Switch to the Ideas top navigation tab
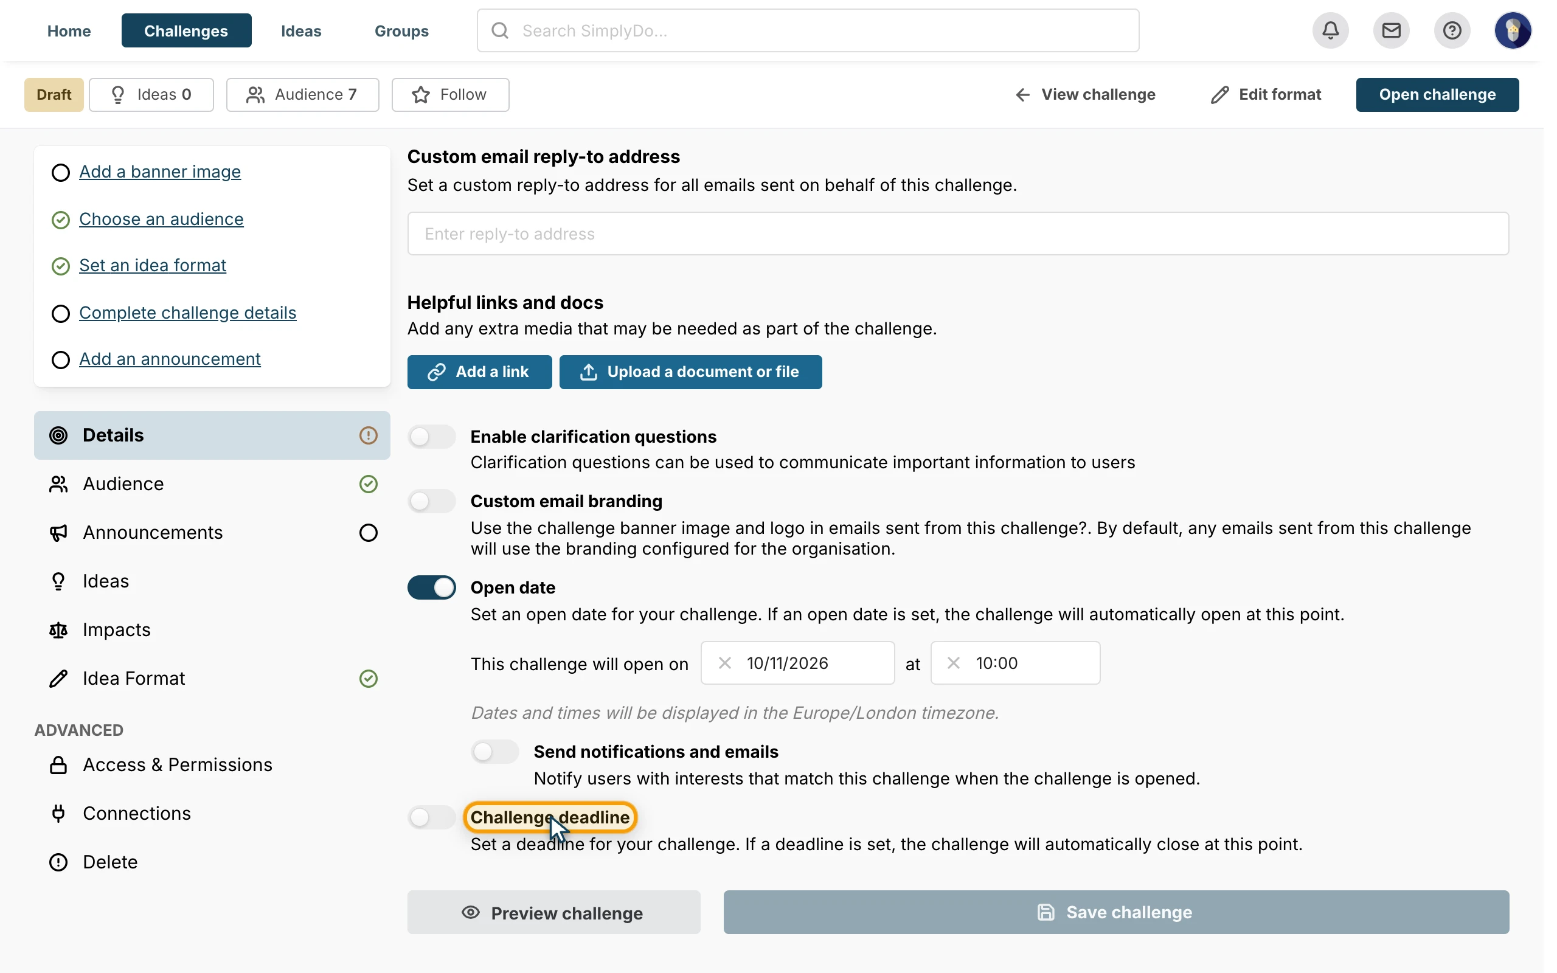 tap(300, 30)
